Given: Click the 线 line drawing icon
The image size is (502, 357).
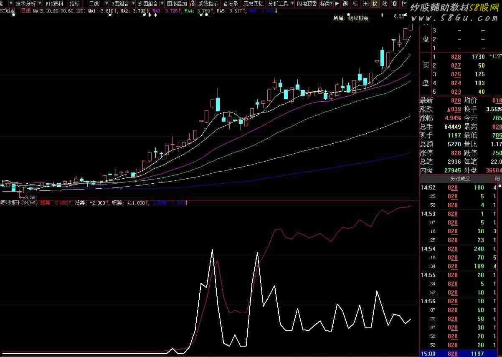Looking at the screenshot, I should pyautogui.click(x=385, y=3).
